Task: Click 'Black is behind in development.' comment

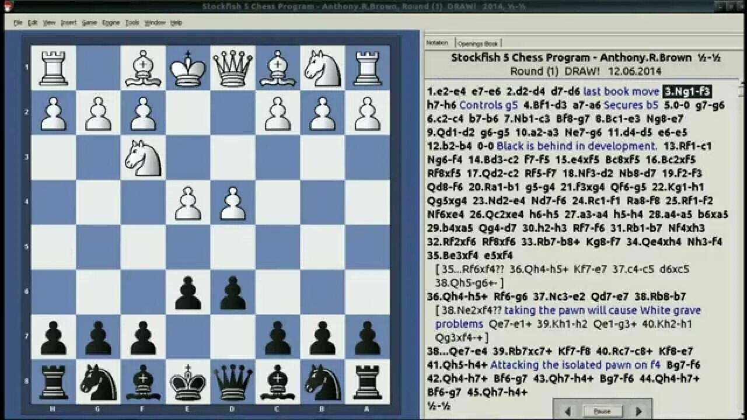Action: coord(577,146)
